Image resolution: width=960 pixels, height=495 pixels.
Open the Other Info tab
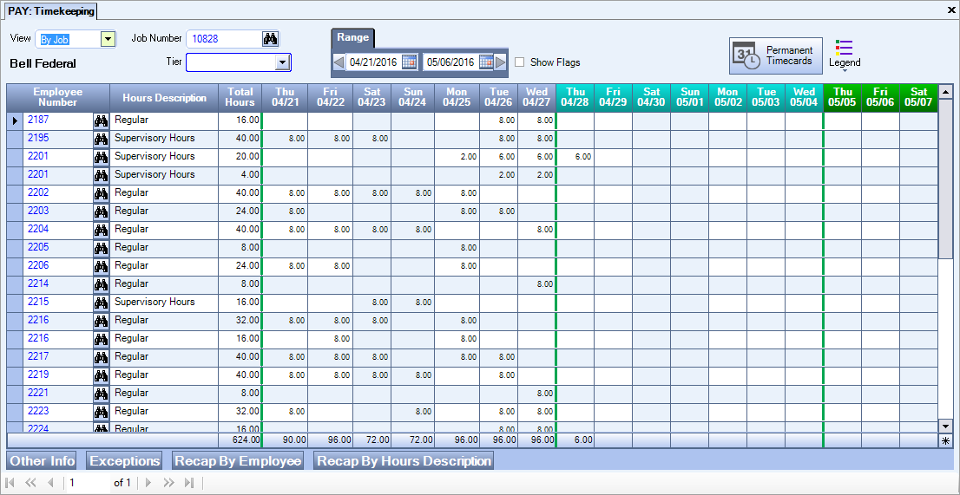pos(42,461)
